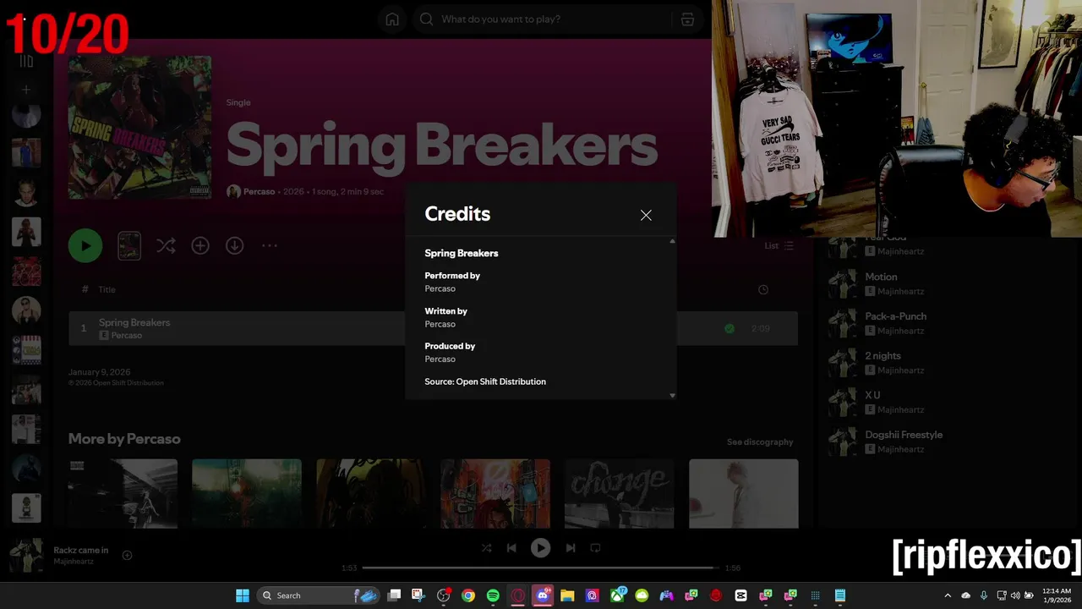
Task: Open File Explorer from the taskbar
Action: 567,595
